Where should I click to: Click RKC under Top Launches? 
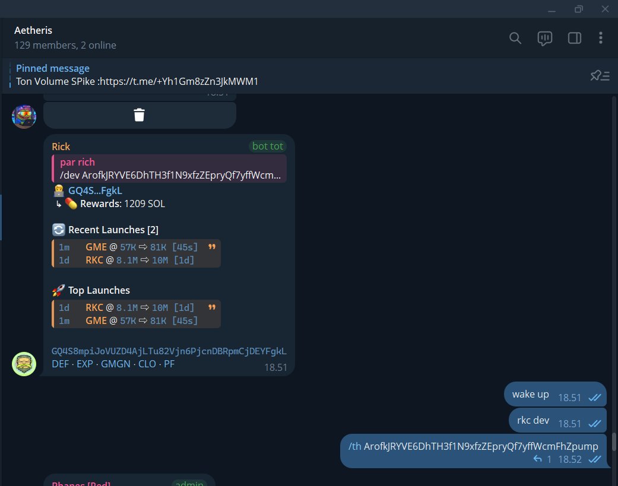point(94,307)
